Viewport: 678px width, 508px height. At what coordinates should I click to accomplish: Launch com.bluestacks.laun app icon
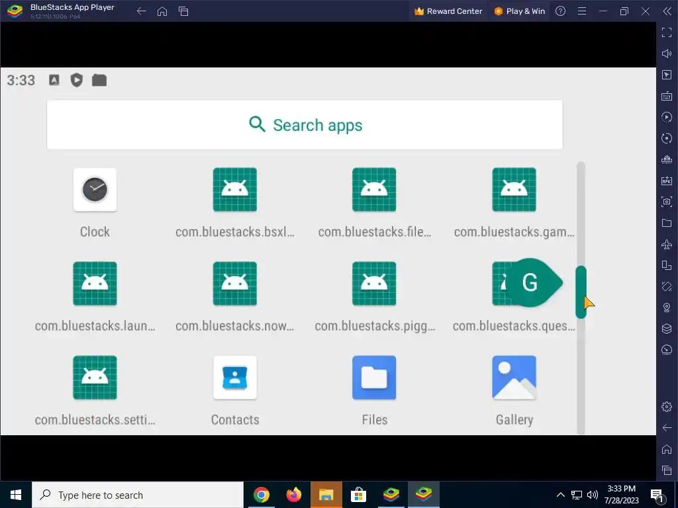tap(95, 283)
